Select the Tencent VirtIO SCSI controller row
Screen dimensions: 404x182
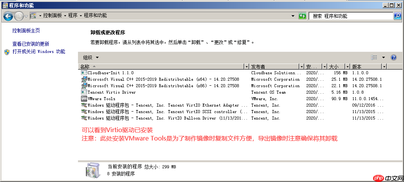point(168,112)
